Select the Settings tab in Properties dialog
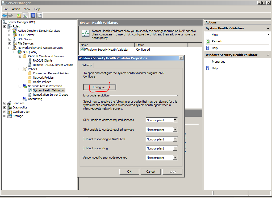This screenshot has width=272, height=198. [x=87, y=65]
